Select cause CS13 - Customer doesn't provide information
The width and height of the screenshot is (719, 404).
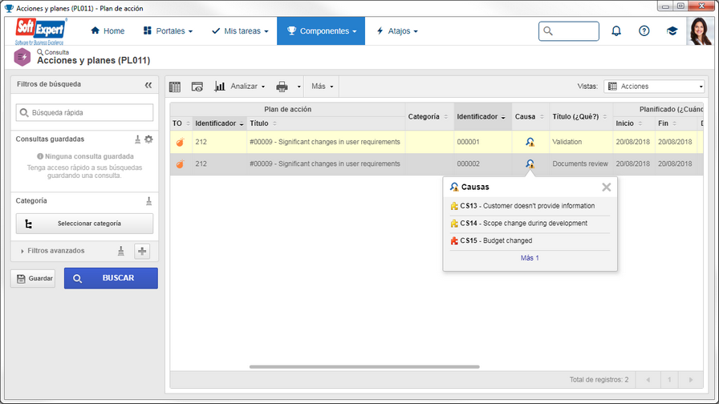click(x=530, y=206)
